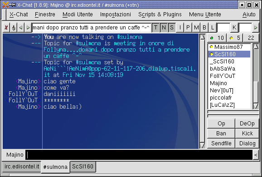The image size is (262, 177).
Task: Click the right arrow icon before topic field
Action: (28, 28)
